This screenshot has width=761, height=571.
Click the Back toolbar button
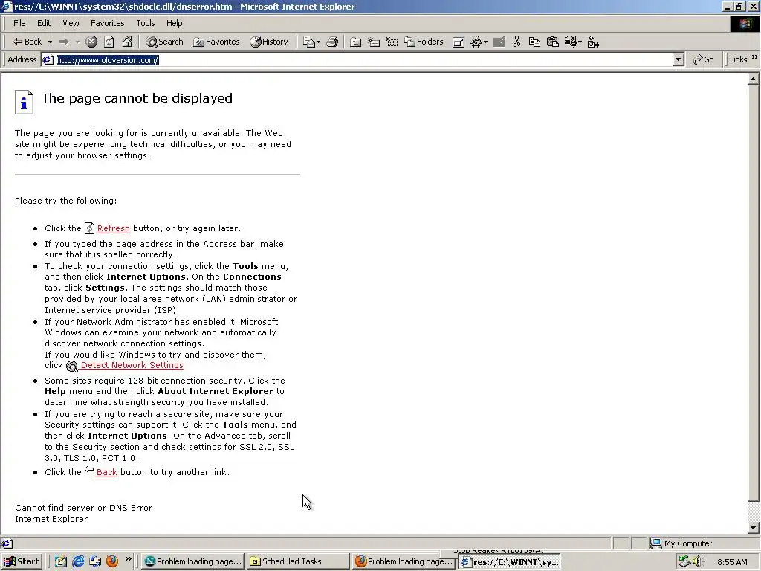[27, 42]
